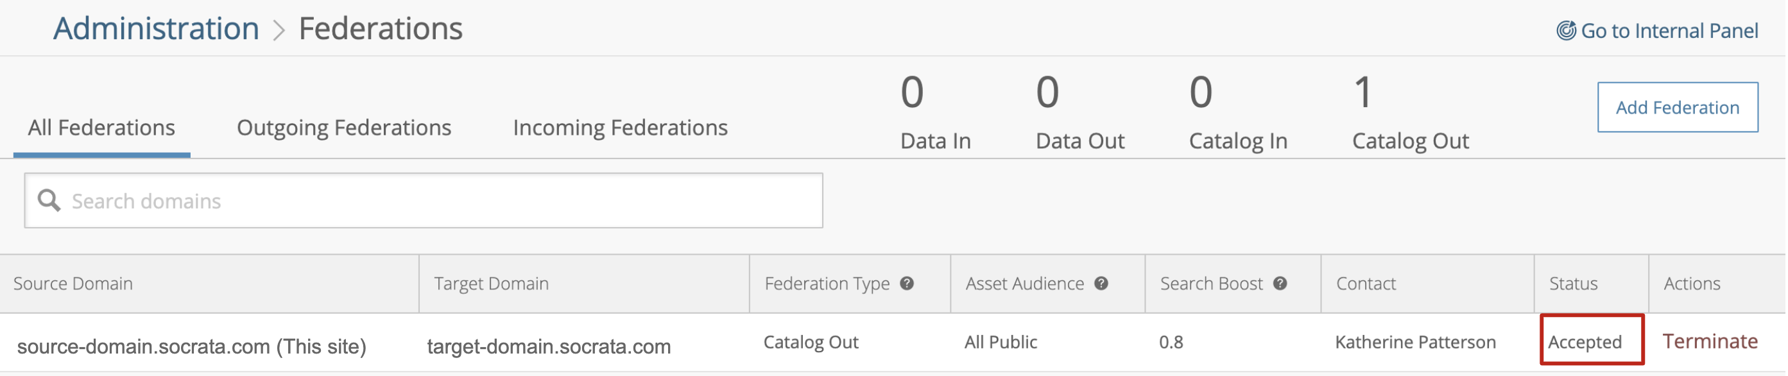Click the Search Boost help icon
Screen dimensions: 1788x376
pyautogui.click(x=1280, y=283)
